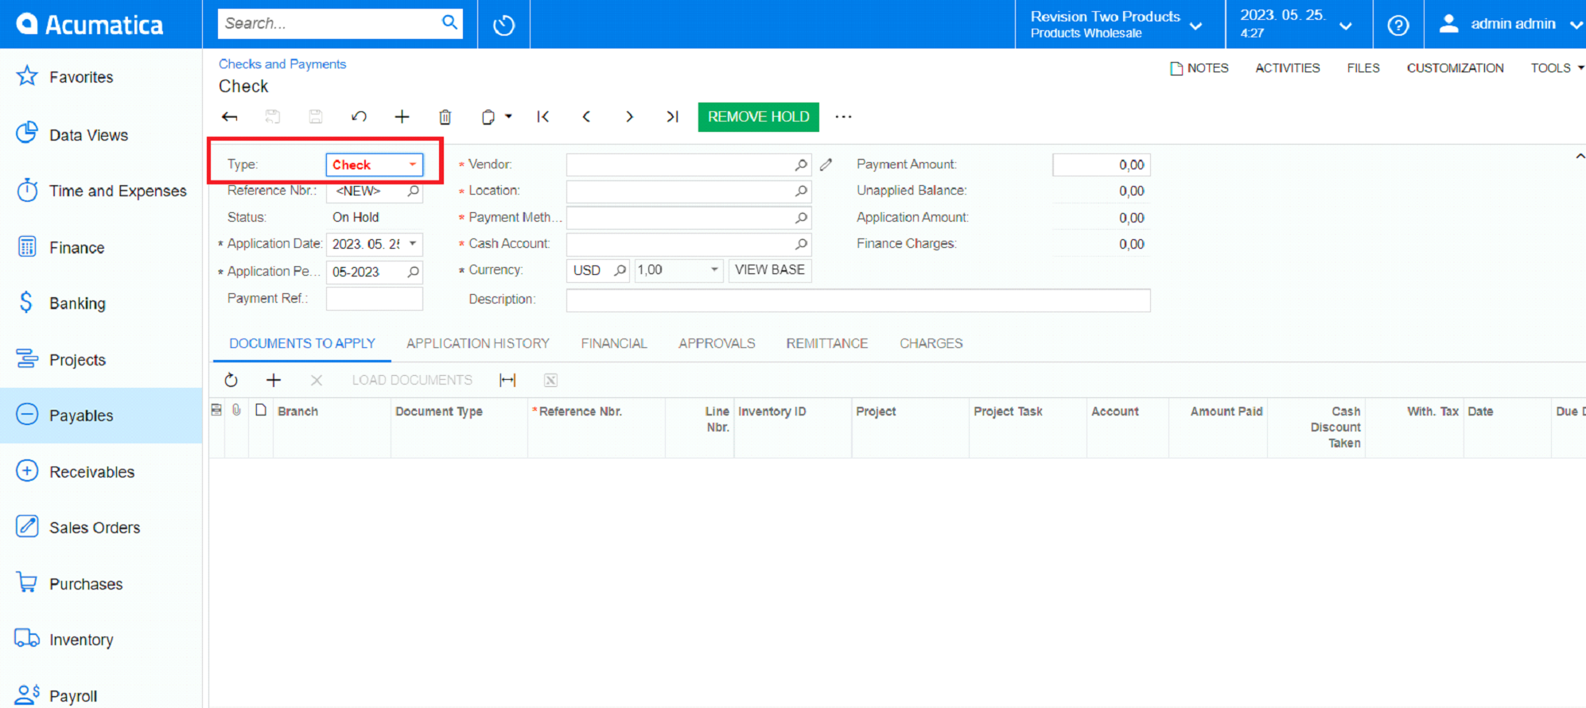Switch to the DOCUMENTS TO APPLY tab
The height and width of the screenshot is (708, 1586).
(302, 343)
